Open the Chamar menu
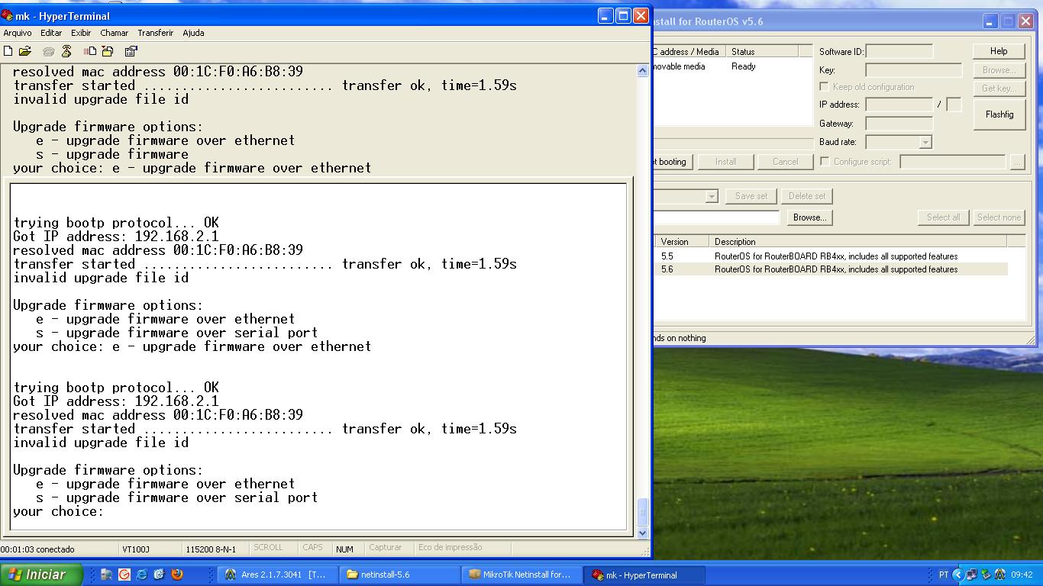Image resolution: width=1043 pixels, height=586 pixels. pyautogui.click(x=114, y=33)
